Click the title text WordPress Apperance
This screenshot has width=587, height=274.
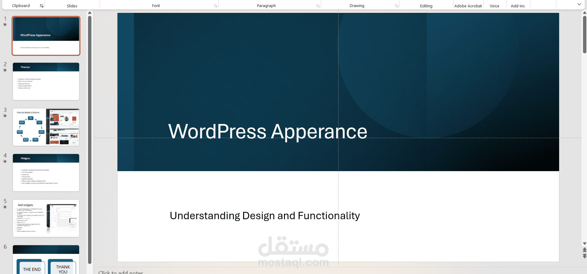click(x=268, y=132)
